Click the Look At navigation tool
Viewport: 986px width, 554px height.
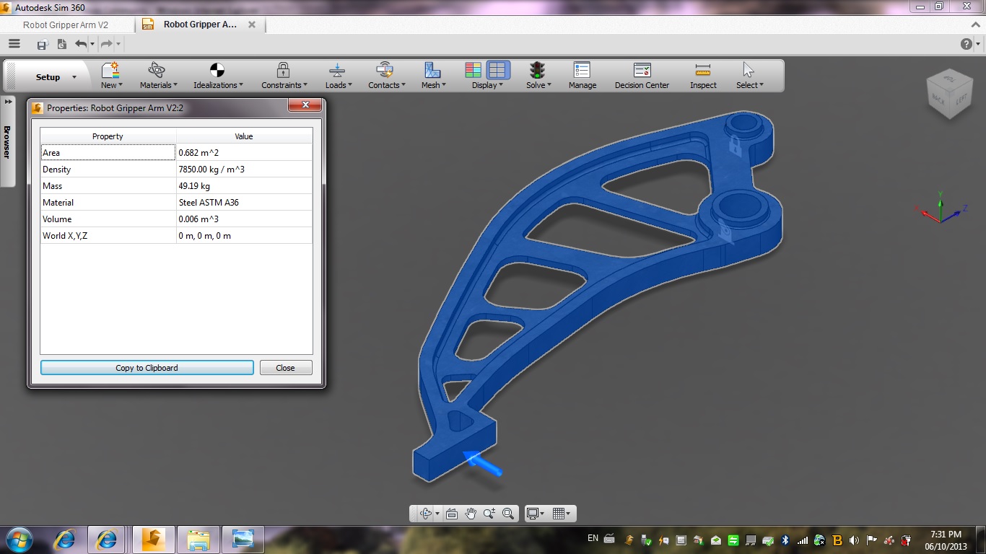pyautogui.click(x=452, y=514)
